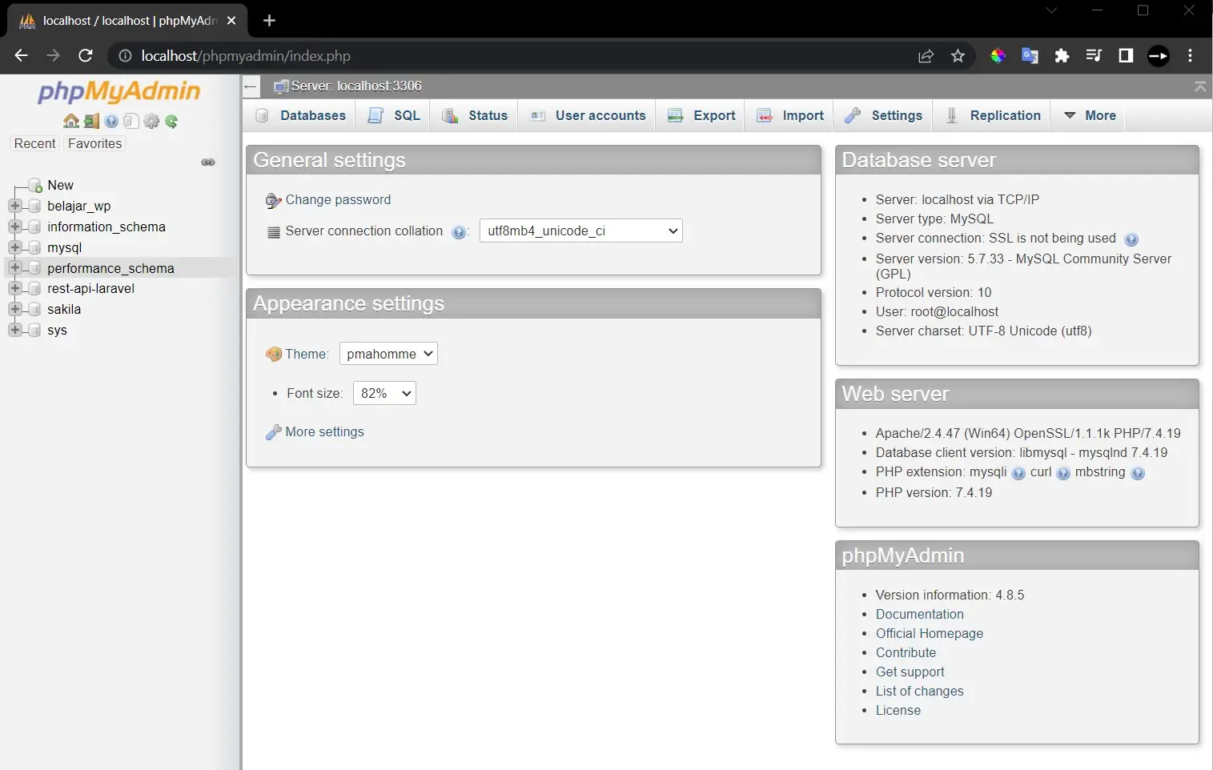The image size is (1213, 770).
Task: Click the collapse-top-menu icon at far right
Action: [1200, 86]
